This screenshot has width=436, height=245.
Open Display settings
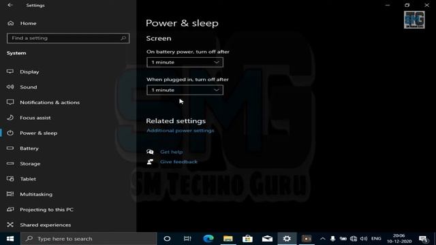[x=29, y=71]
